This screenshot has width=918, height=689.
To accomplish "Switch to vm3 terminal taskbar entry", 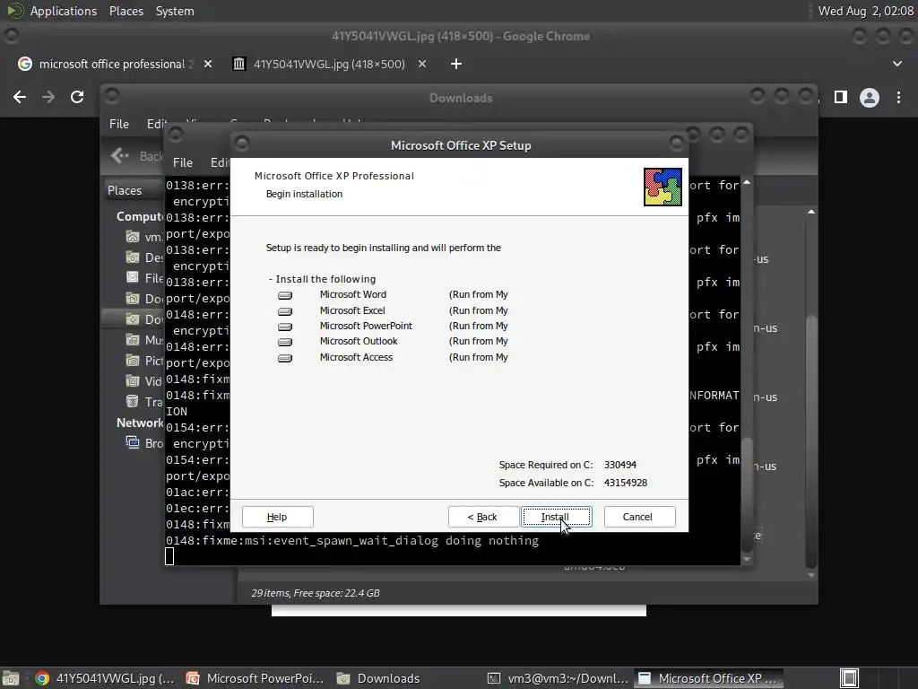I will tap(558, 678).
